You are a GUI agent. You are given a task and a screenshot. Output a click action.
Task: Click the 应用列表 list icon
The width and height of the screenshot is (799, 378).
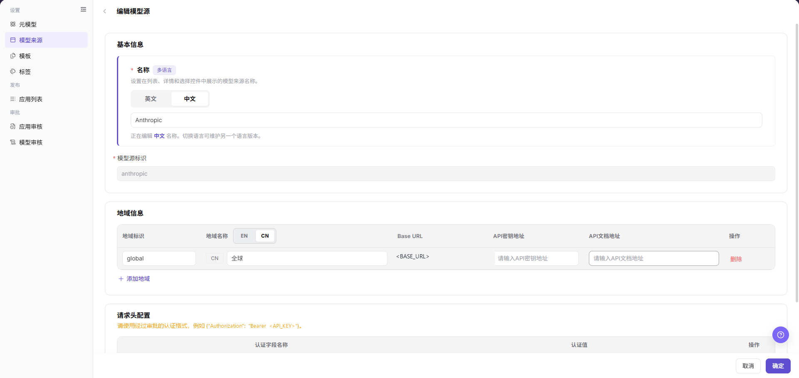pos(13,99)
